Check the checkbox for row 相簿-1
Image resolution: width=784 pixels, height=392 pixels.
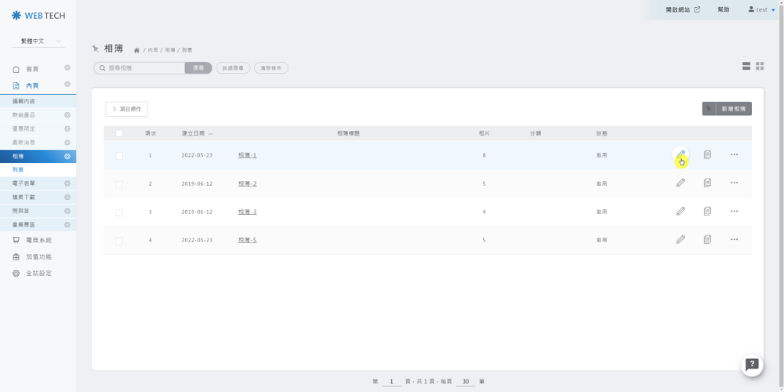coord(119,156)
